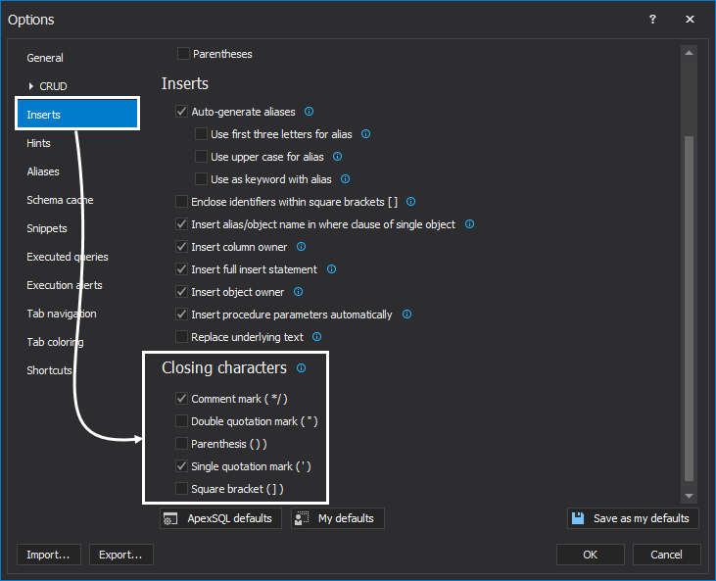This screenshot has width=716, height=581.
Task: Click info icon next to Auto-generate aliases
Action: (310, 112)
